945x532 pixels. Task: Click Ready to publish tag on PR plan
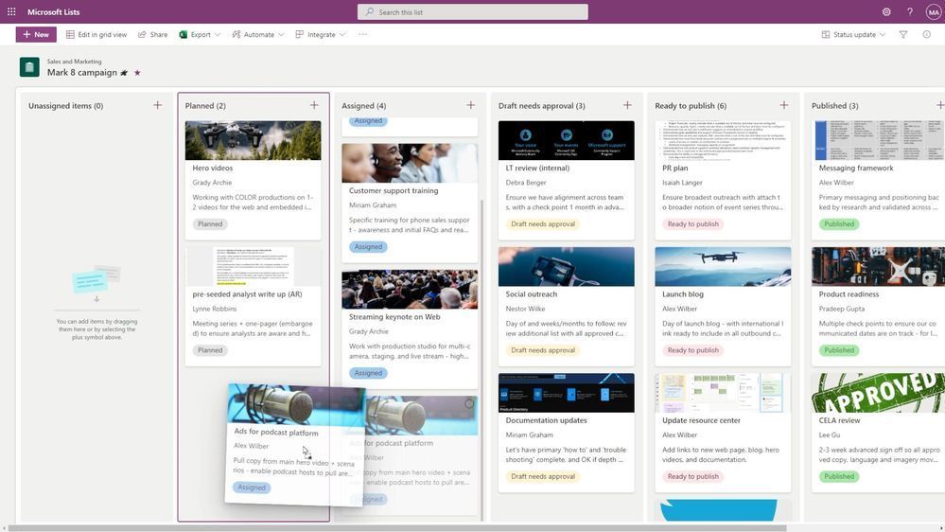click(x=693, y=223)
